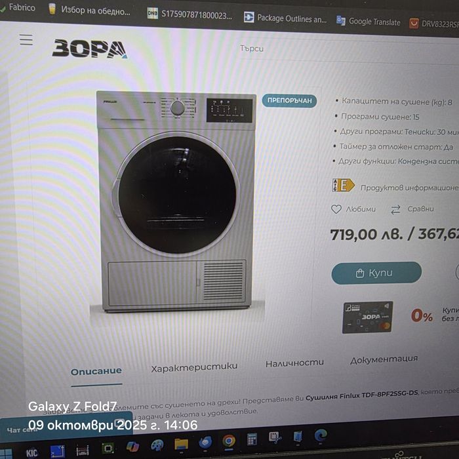Viewport: 459px width, 459px height.
Task: Open Paint app from the taskbar
Action: tap(157, 445)
